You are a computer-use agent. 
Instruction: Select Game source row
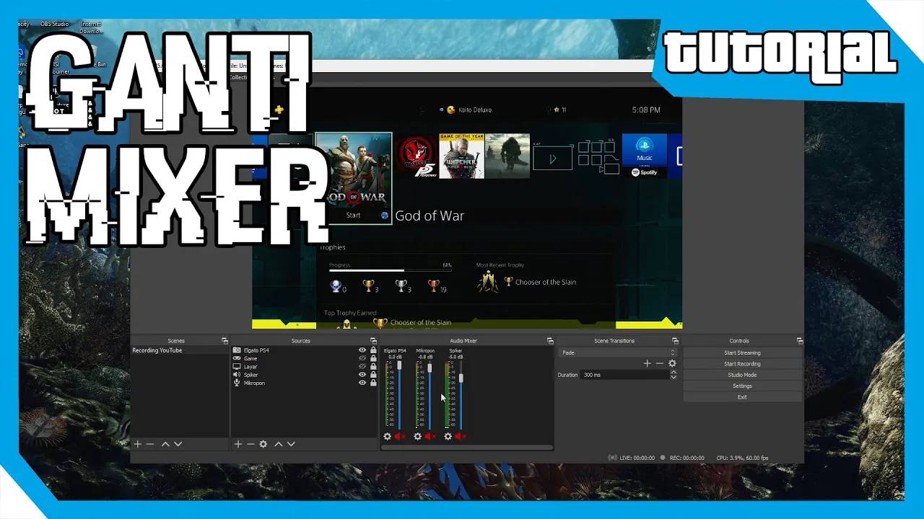click(304, 358)
